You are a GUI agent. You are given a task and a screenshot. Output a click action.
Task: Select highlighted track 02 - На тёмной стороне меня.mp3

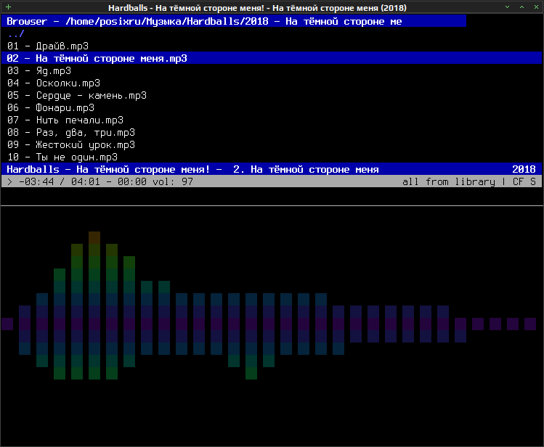pyautogui.click(x=272, y=58)
